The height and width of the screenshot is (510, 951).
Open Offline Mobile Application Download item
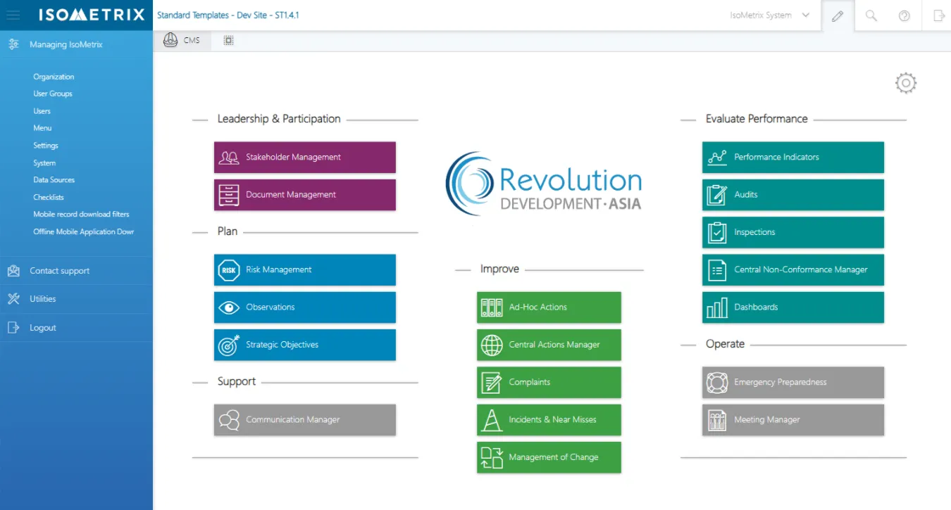[x=84, y=231]
